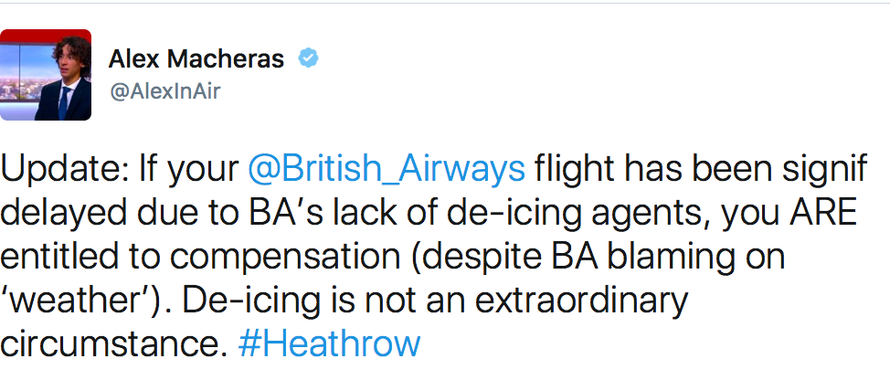Click the tweet's first text line
Image resolution: width=890 pixels, height=380 pixels.
(434, 170)
